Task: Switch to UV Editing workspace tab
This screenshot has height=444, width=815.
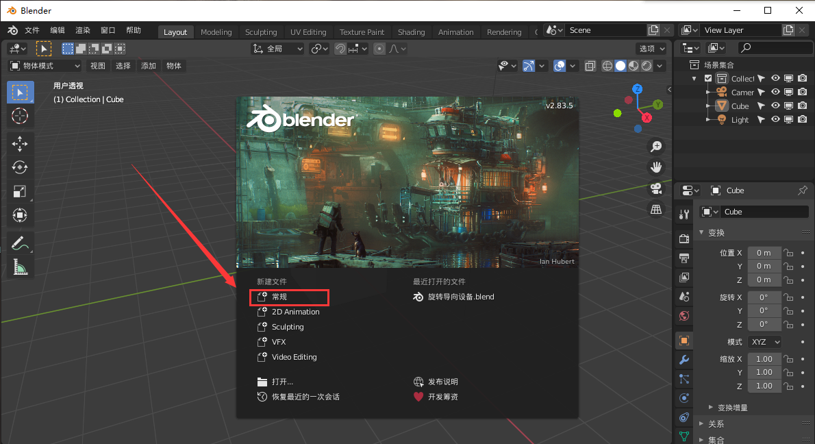Action: pyautogui.click(x=308, y=32)
